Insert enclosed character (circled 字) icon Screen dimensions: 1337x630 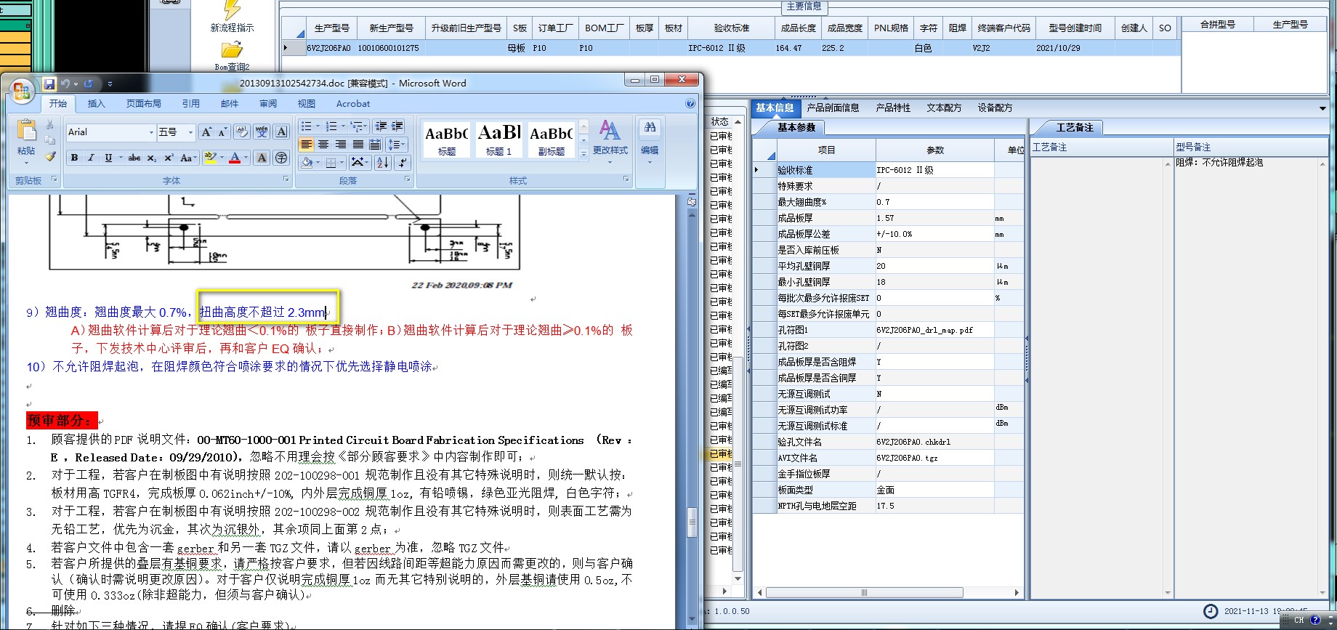pos(282,158)
